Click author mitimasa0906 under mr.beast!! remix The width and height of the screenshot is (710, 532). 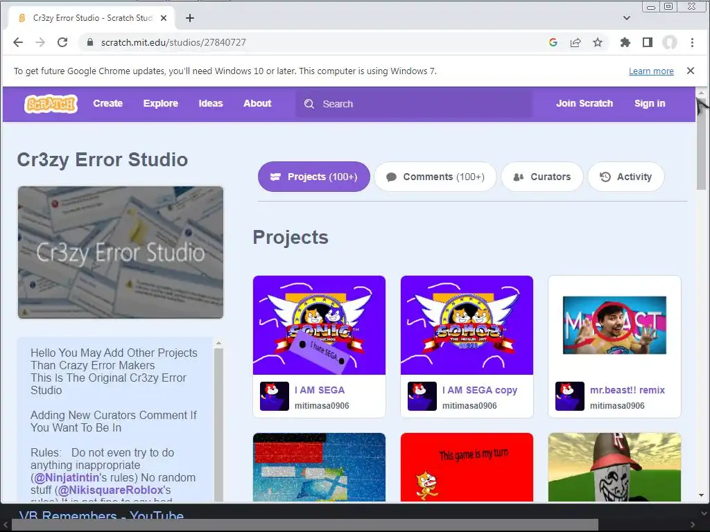pyautogui.click(x=617, y=406)
